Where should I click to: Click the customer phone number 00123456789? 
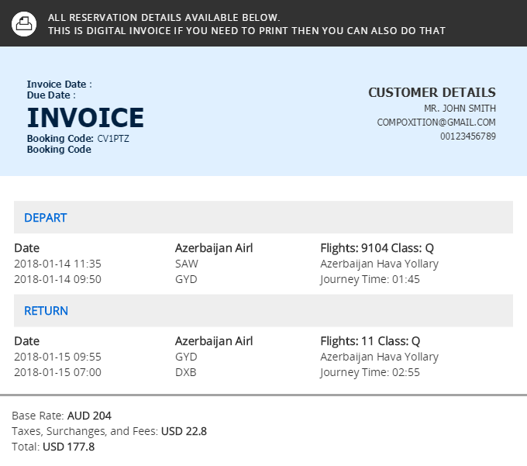point(468,136)
